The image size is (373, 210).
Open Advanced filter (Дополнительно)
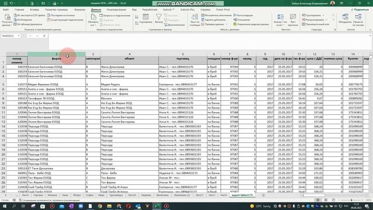pos(174,24)
